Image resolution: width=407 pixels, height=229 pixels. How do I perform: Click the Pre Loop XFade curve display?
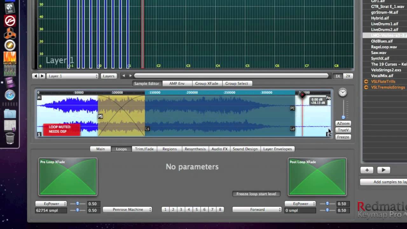tap(68, 177)
